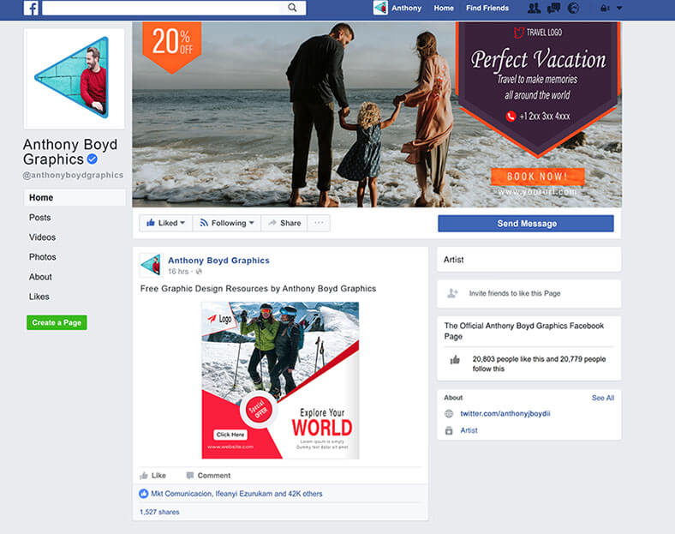The width and height of the screenshot is (675, 534).
Task: Open the notifications globe icon
Action: point(573,8)
